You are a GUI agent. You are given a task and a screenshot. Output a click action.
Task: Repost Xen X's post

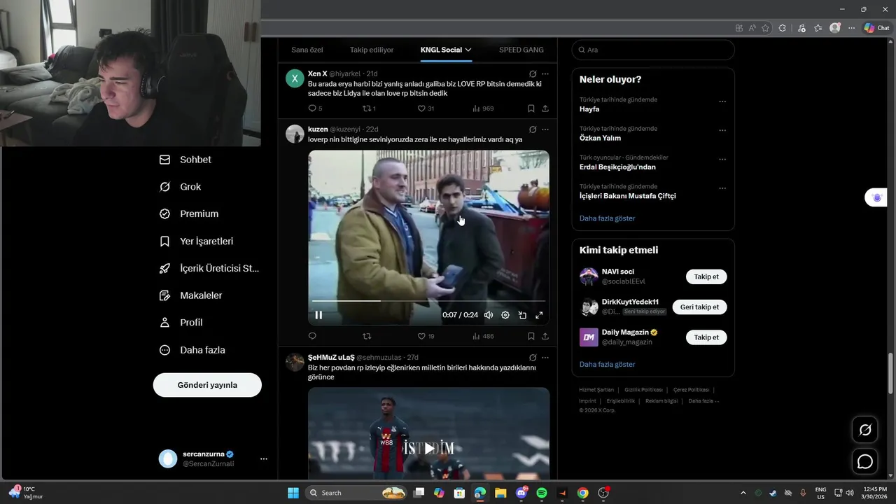367,108
